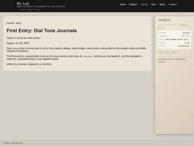Click the '/journal/' code snippet
This screenshot has height=146, width=194.
(87, 56)
